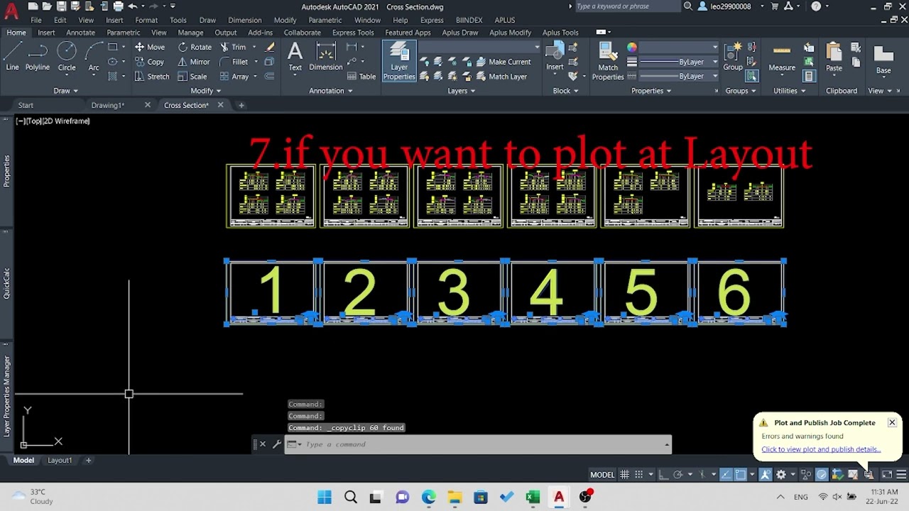The image size is (909, 511).
Task: Click the Stretch tool
Action: [152, 76]
